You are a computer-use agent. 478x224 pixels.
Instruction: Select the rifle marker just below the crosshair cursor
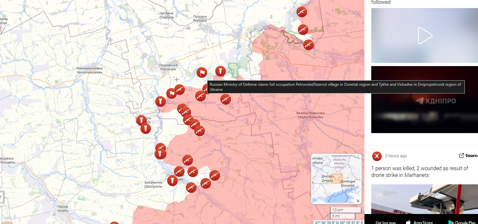point(180,90)
